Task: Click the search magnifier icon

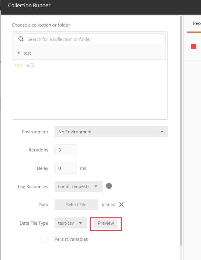Action: pyautogui.click(x=21, y=39)
